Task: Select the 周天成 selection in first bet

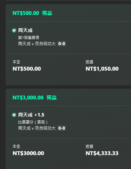Action: [25, 31]
